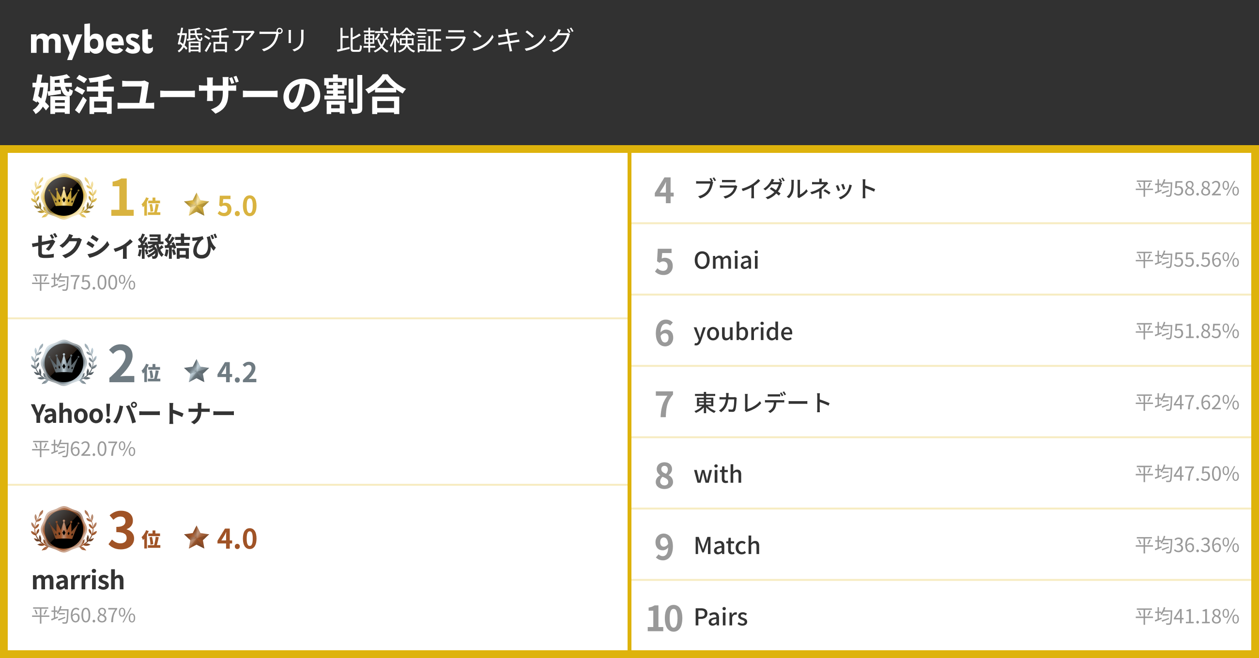Select the marrish app name
The image size is (1259, 658).
[78, 580]
